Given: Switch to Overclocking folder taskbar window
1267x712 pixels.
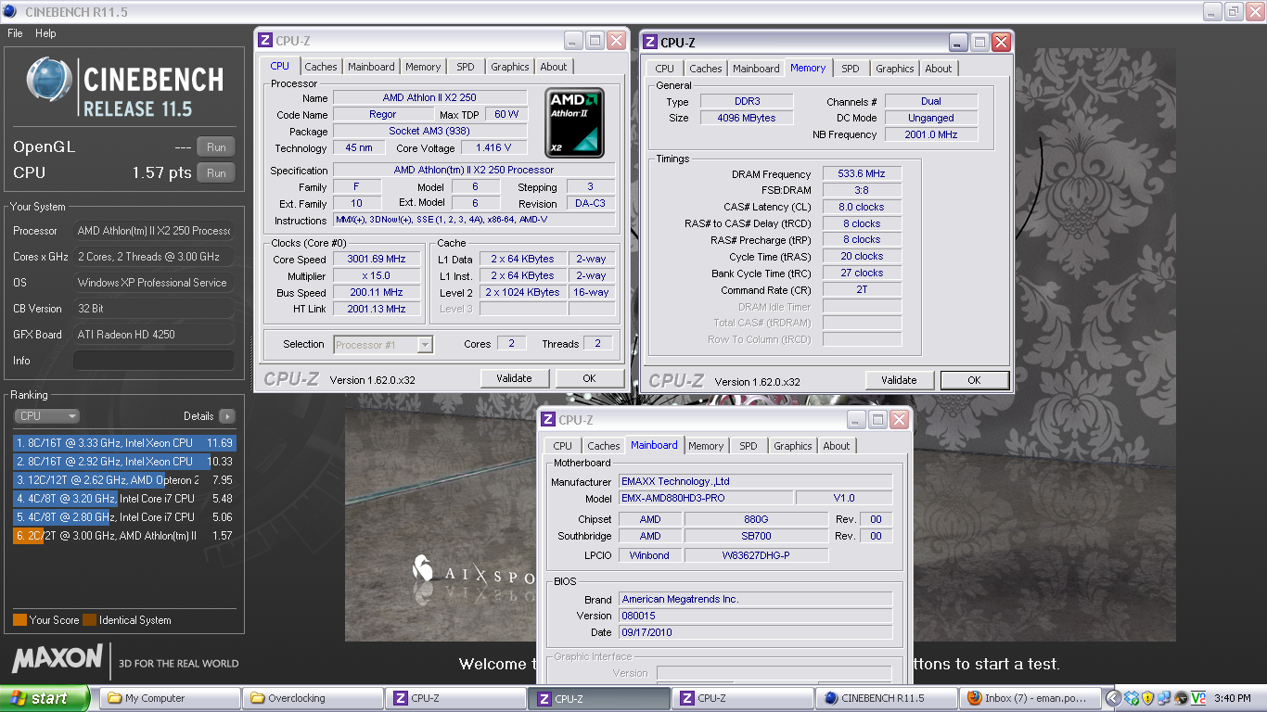Looking at the screenshot, I should point(313,698).
